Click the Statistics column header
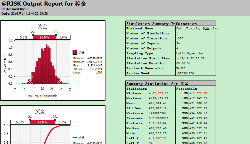Viewport: 250px width, 144px height. point(137,88)
